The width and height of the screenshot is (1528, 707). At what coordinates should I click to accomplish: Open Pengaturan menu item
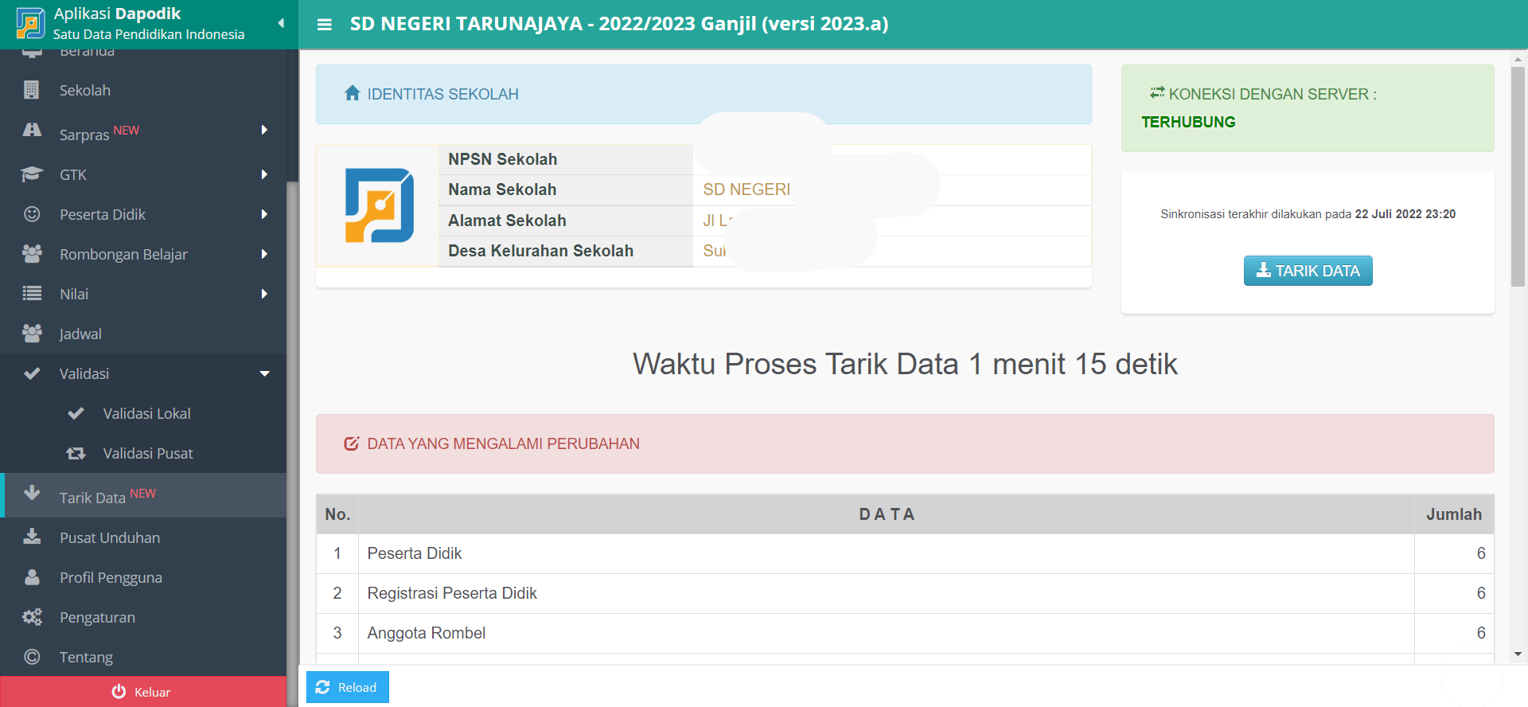[x=143, y=617]
